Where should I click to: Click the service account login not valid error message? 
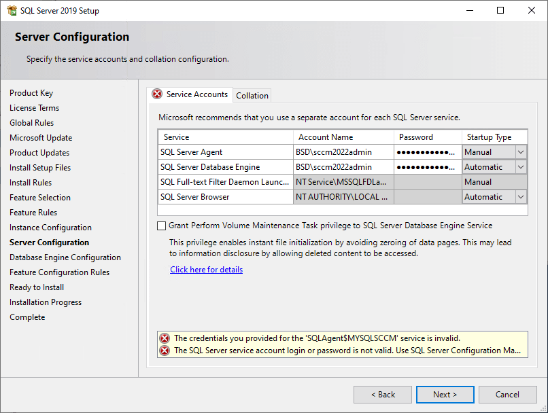[x=347, y=351]
